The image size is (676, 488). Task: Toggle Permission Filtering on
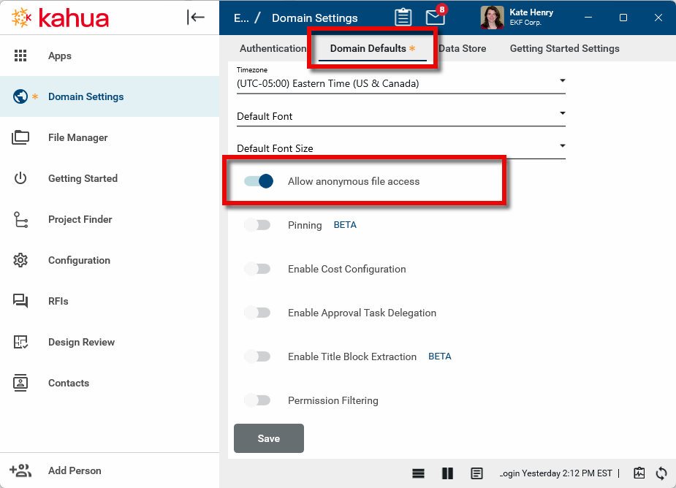click(257, 400)
